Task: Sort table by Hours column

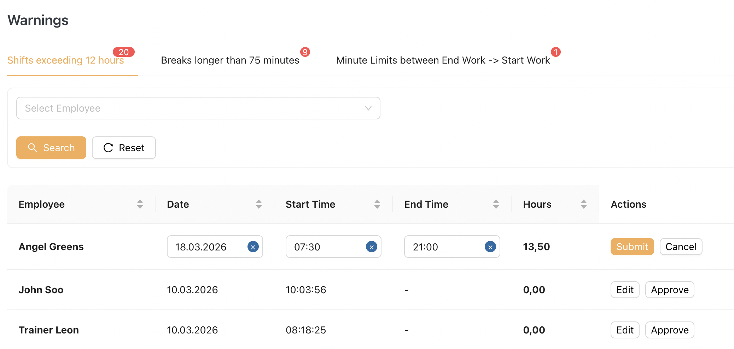Action: pos(584,204)
